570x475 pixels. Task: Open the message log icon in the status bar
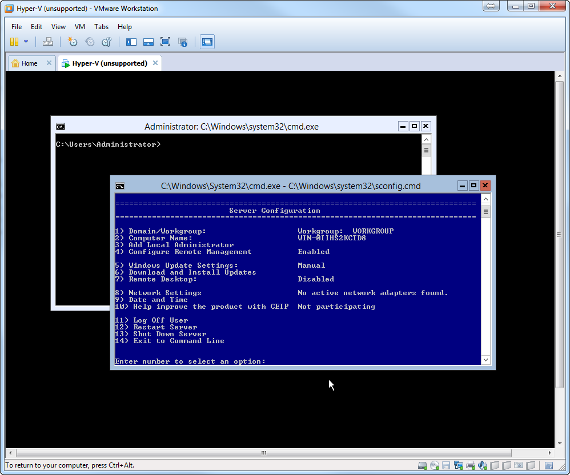click(x=549, y=465)
